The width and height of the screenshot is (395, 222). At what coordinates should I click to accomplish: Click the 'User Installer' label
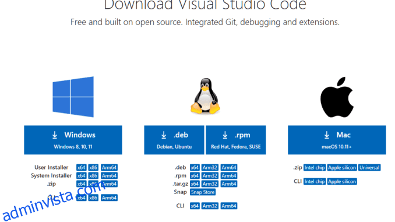[51, 168]
